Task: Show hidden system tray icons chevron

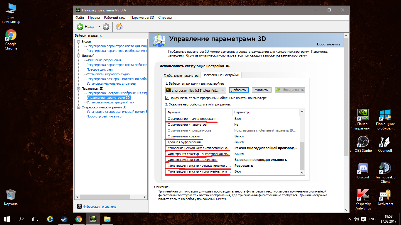Action: 349,219
